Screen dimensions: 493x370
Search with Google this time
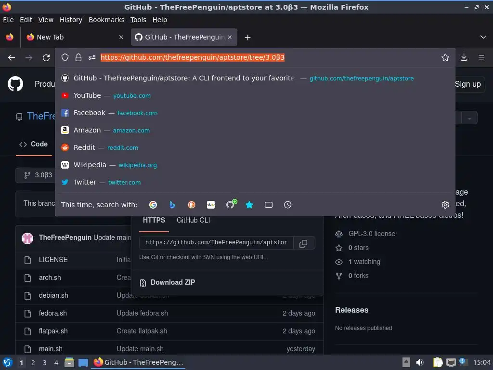pyautogui.click(x=153, y=205)
